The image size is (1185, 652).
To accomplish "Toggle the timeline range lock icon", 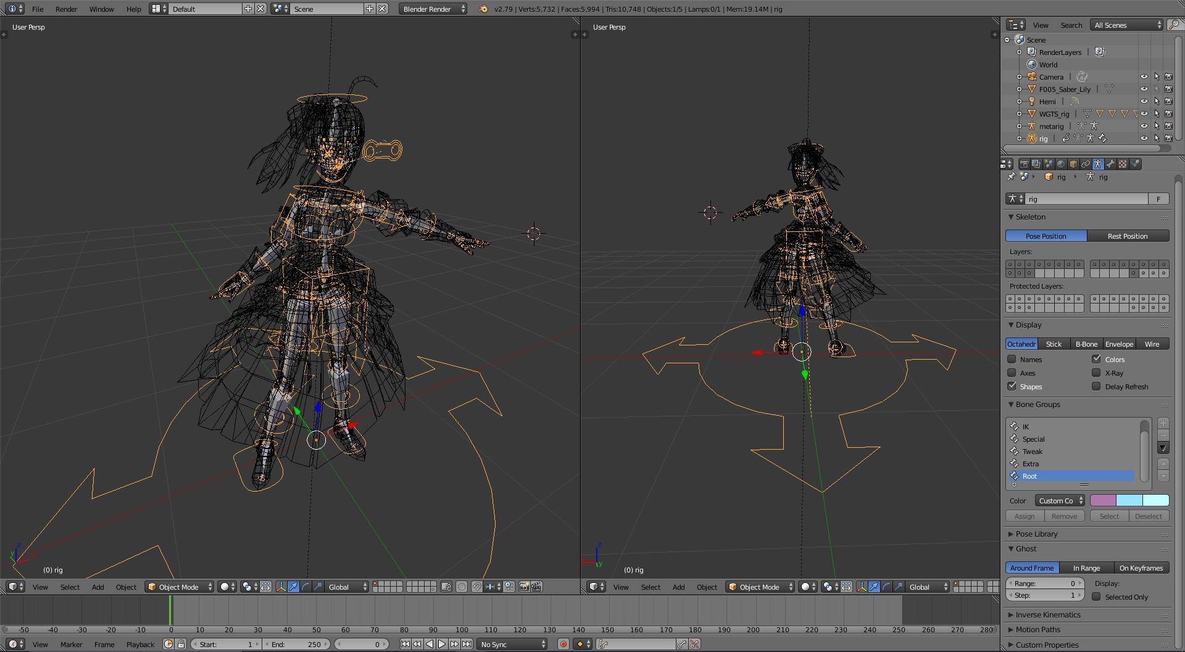I will pos(181,644).
